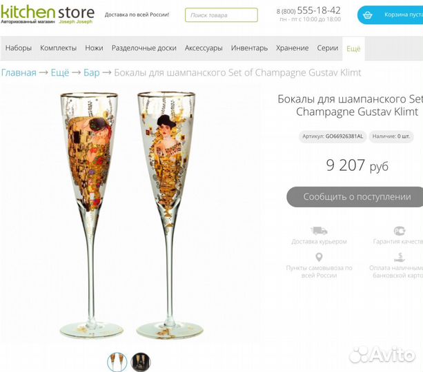The width and height of the screenshot is (423, 372).
Task: Open the Наборы menu item
Action: (x=19, y=48)
